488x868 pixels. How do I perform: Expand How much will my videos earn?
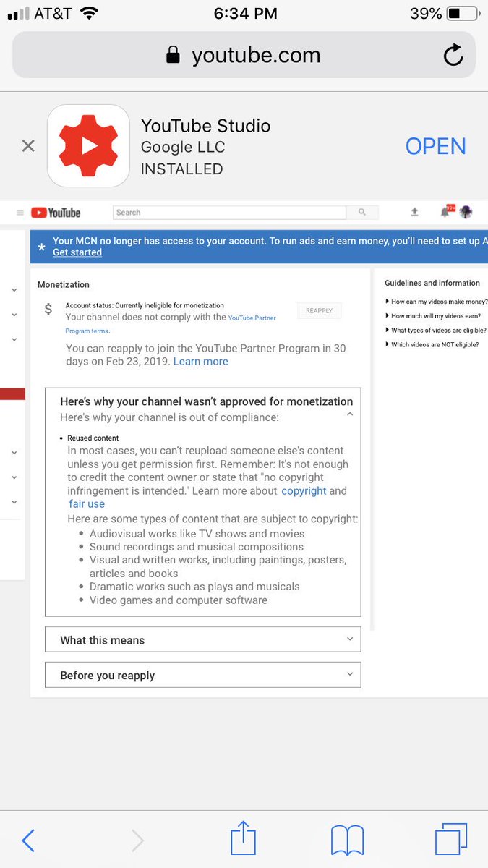coord(432,316)
